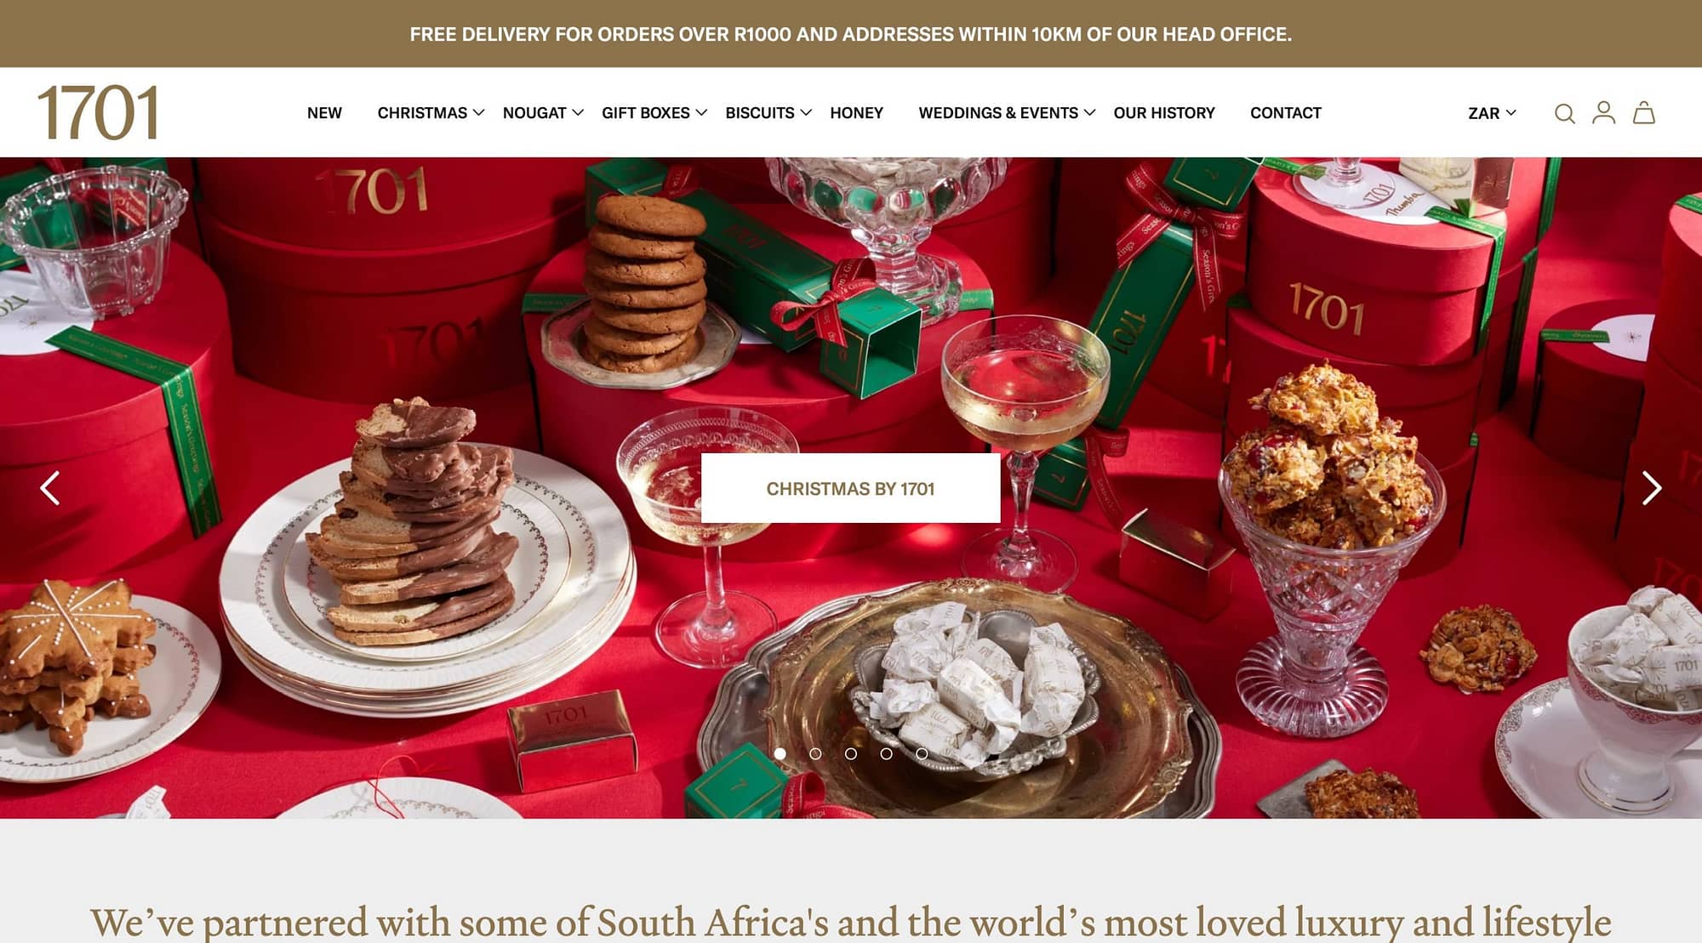Expand the Christmas menu dropdown
Screen dimensions: 1702x943
(x=431, y=113)
